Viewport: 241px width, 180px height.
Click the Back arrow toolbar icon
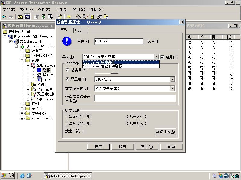point(4,17)
